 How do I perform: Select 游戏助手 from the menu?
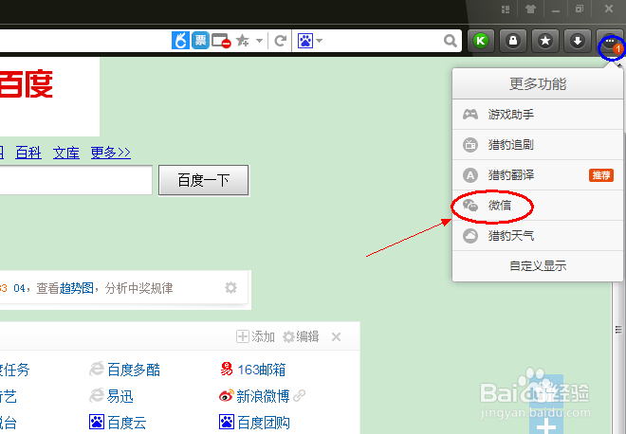[x=538, y=115]
